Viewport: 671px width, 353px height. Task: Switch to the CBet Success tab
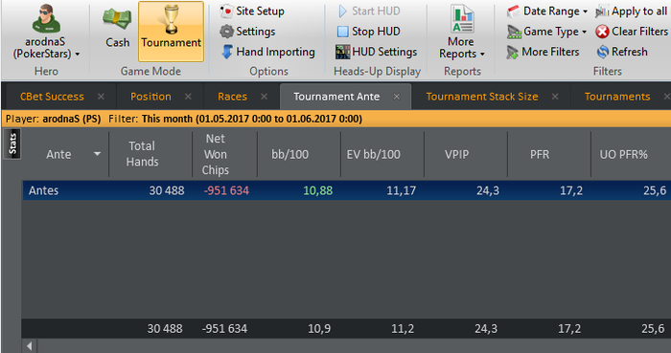click(52, 97)
